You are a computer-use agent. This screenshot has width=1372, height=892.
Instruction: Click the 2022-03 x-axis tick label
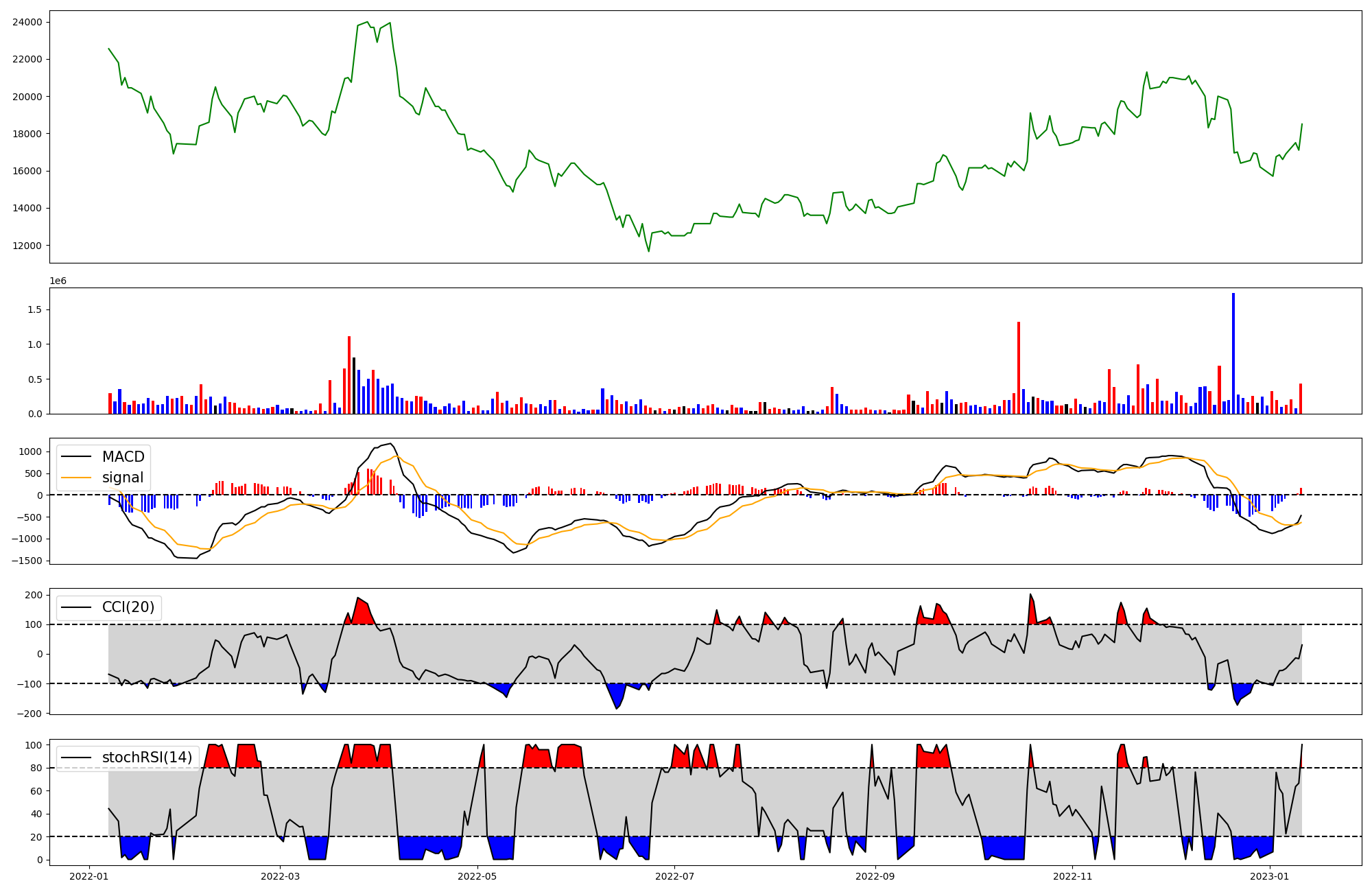pos(281,876)
